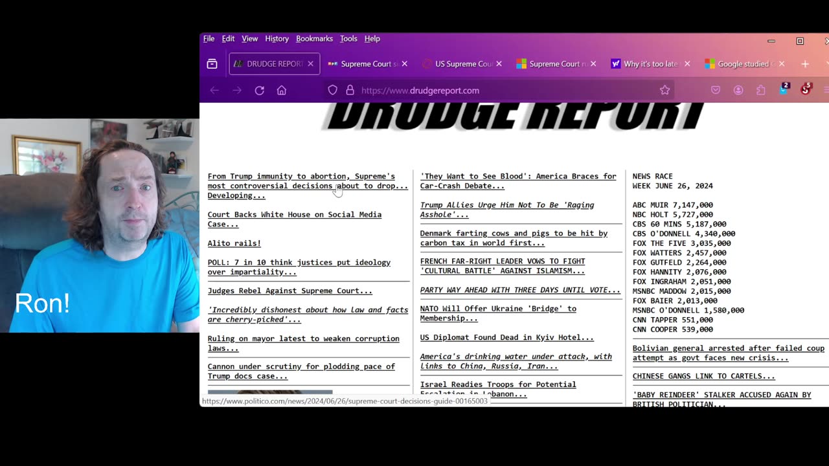The width and height of the screenshot is (829, 466).
Task: Open tracking protection shield icon
Action: pos(332,91)
